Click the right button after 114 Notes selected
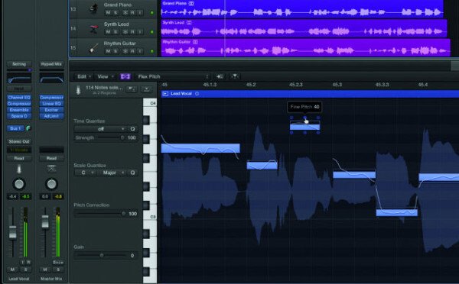 [x=146, y=89]
